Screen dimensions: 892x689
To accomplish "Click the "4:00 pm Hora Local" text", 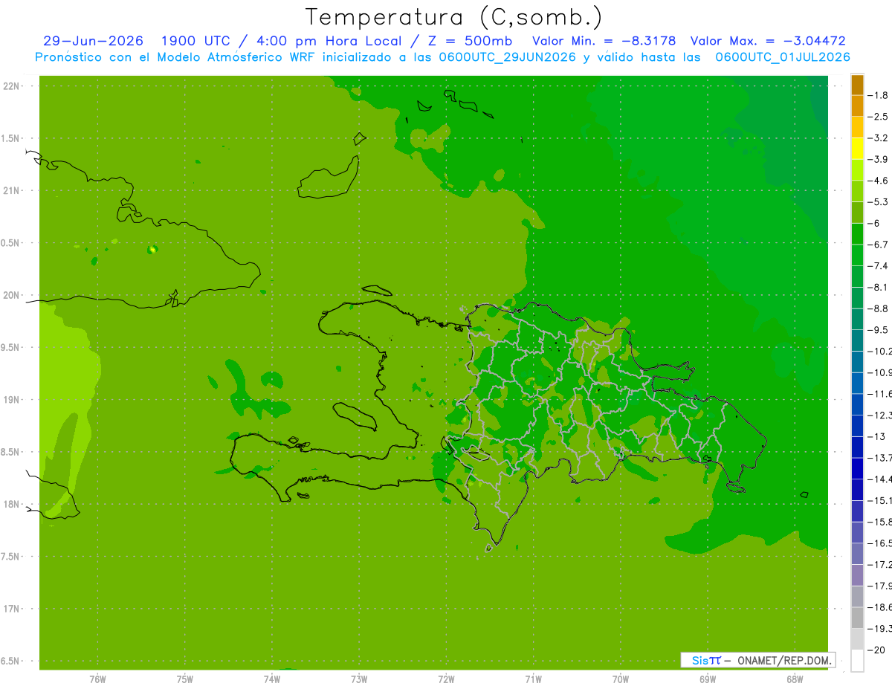I will 329,41.
